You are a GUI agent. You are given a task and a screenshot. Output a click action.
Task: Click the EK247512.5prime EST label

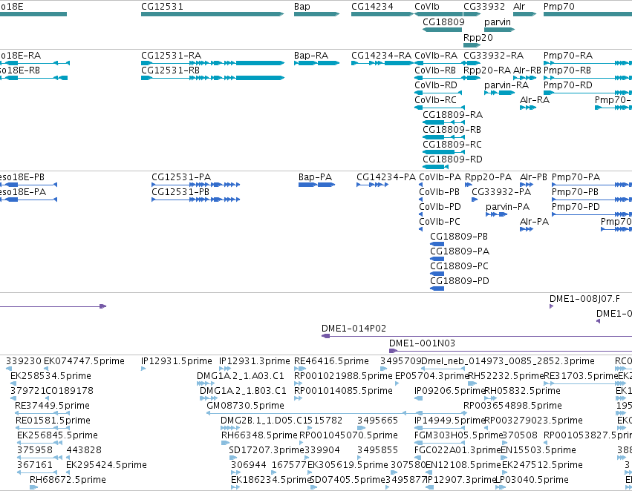click(542, 465)
